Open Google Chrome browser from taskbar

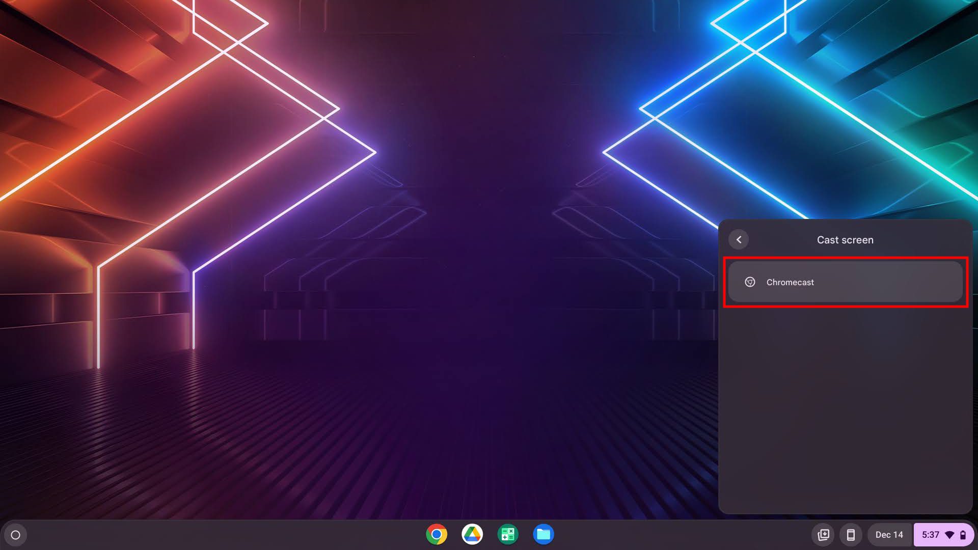coord(436,535)
